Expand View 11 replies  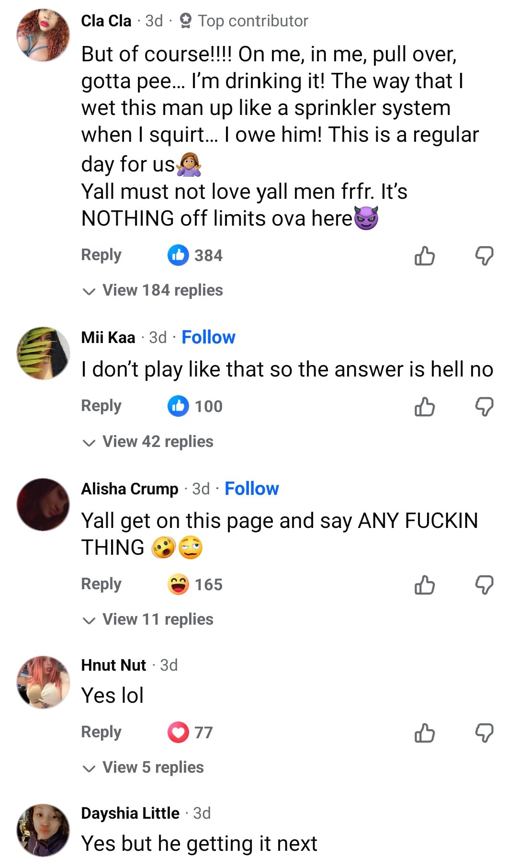[x=148, y=619]
